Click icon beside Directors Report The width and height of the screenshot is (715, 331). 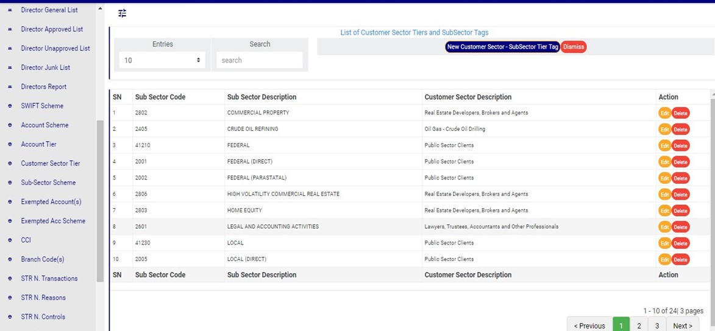pos(10,87)
